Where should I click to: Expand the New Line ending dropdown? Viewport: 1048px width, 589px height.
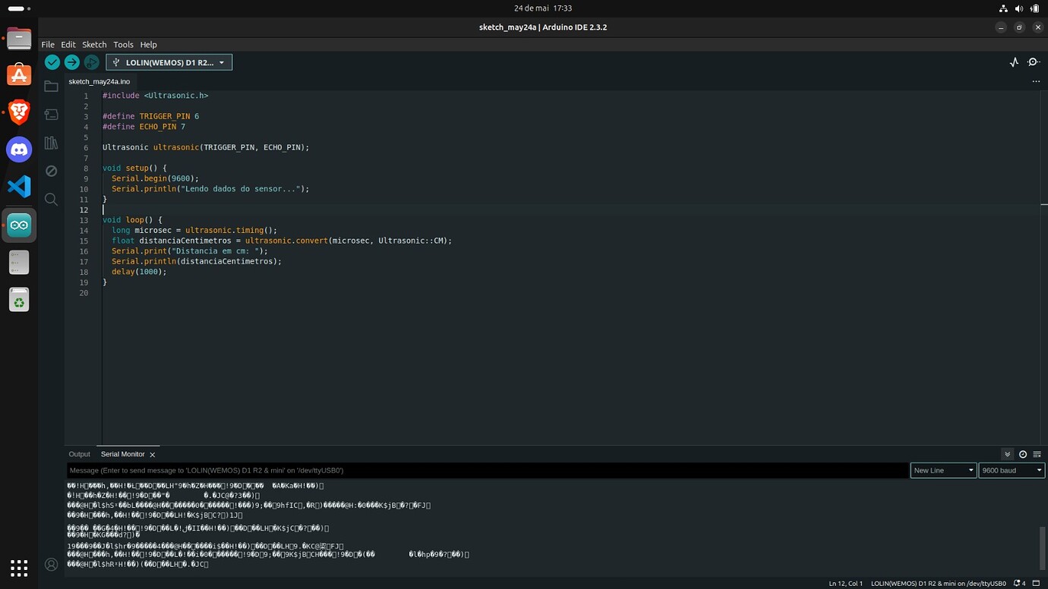click(943, 471)
